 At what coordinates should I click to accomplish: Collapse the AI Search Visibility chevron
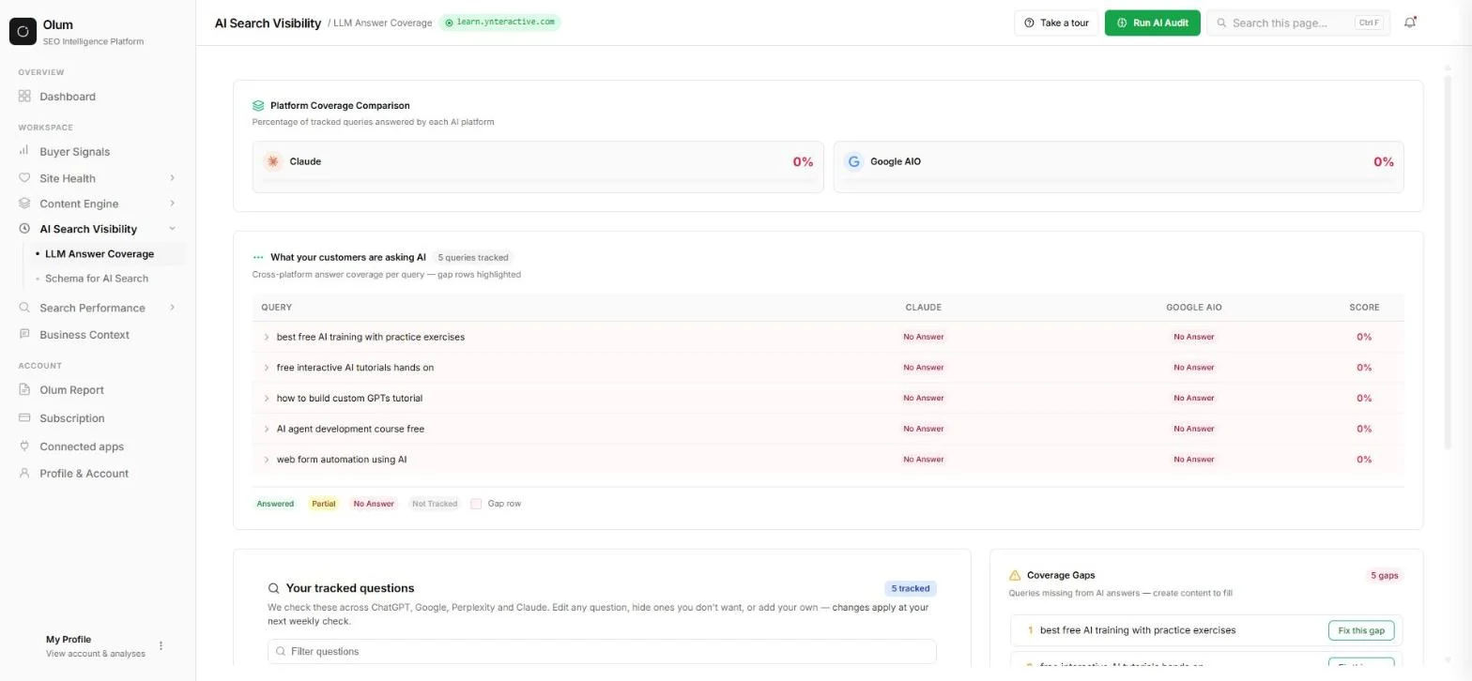tap(172, 229)
